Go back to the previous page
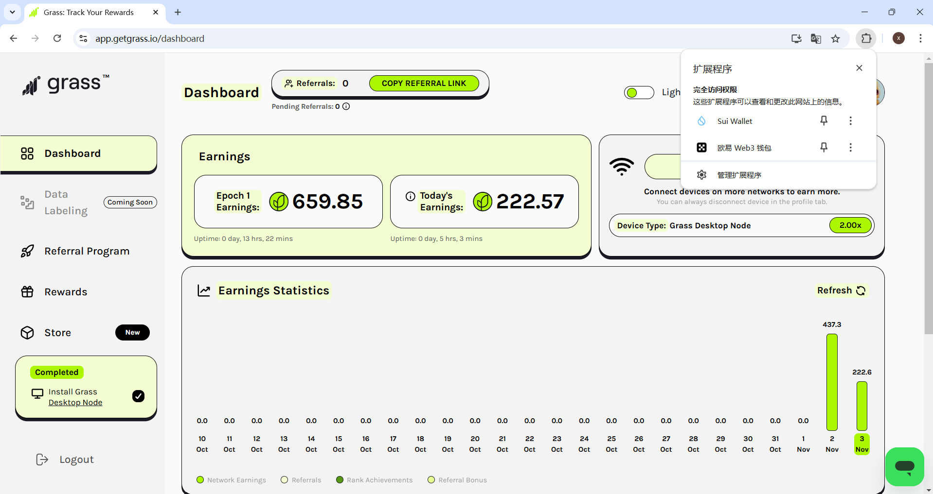Screen dimensions: 933x494 click(x=14, y=38)
